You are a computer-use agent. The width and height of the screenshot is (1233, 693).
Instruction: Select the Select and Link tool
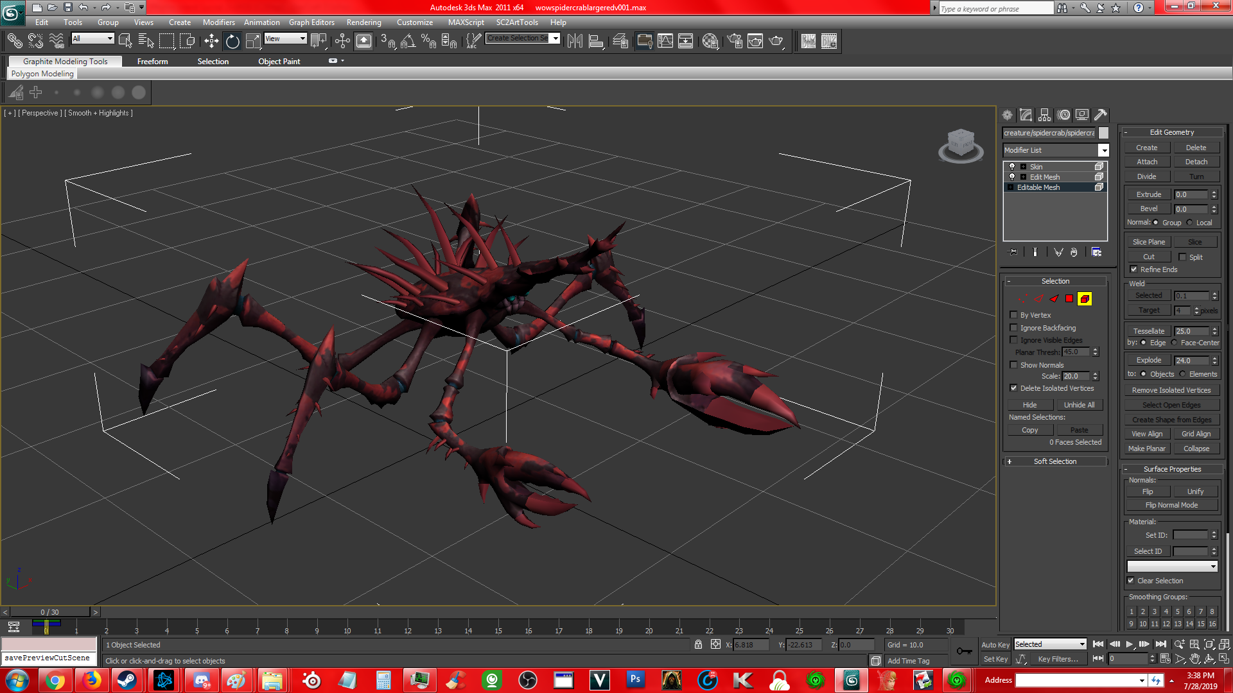coord(15,41)
